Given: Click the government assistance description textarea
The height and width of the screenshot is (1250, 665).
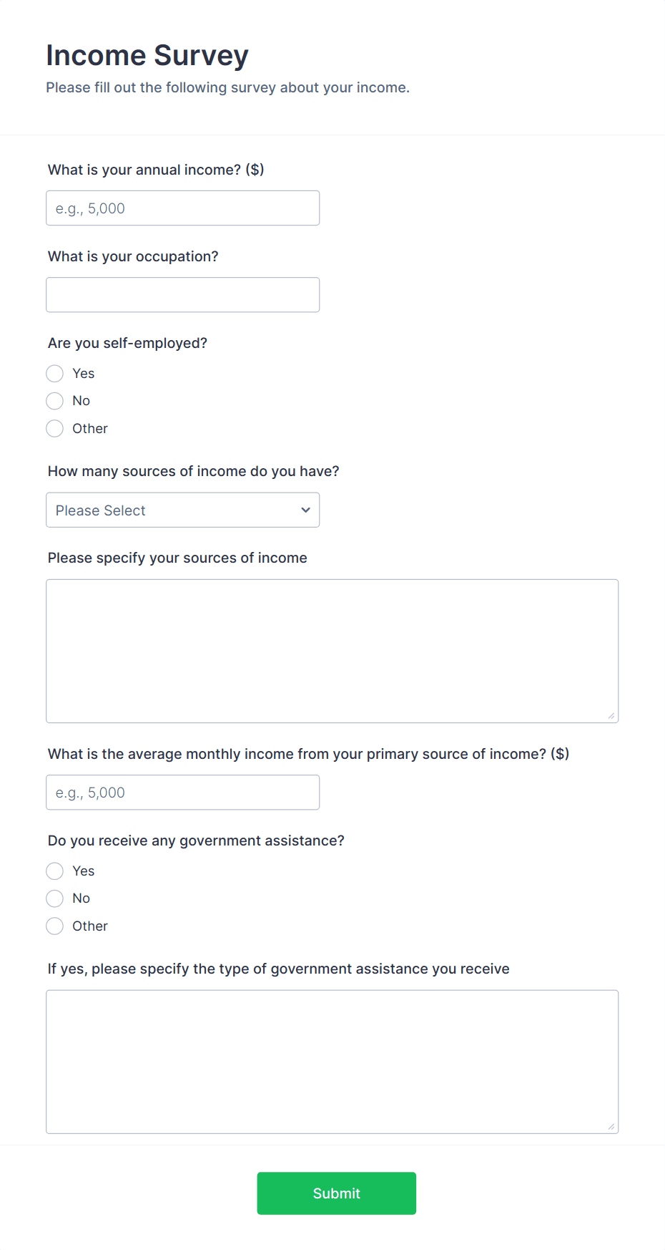Looking at the screenshot, I should coord(332,1060).
